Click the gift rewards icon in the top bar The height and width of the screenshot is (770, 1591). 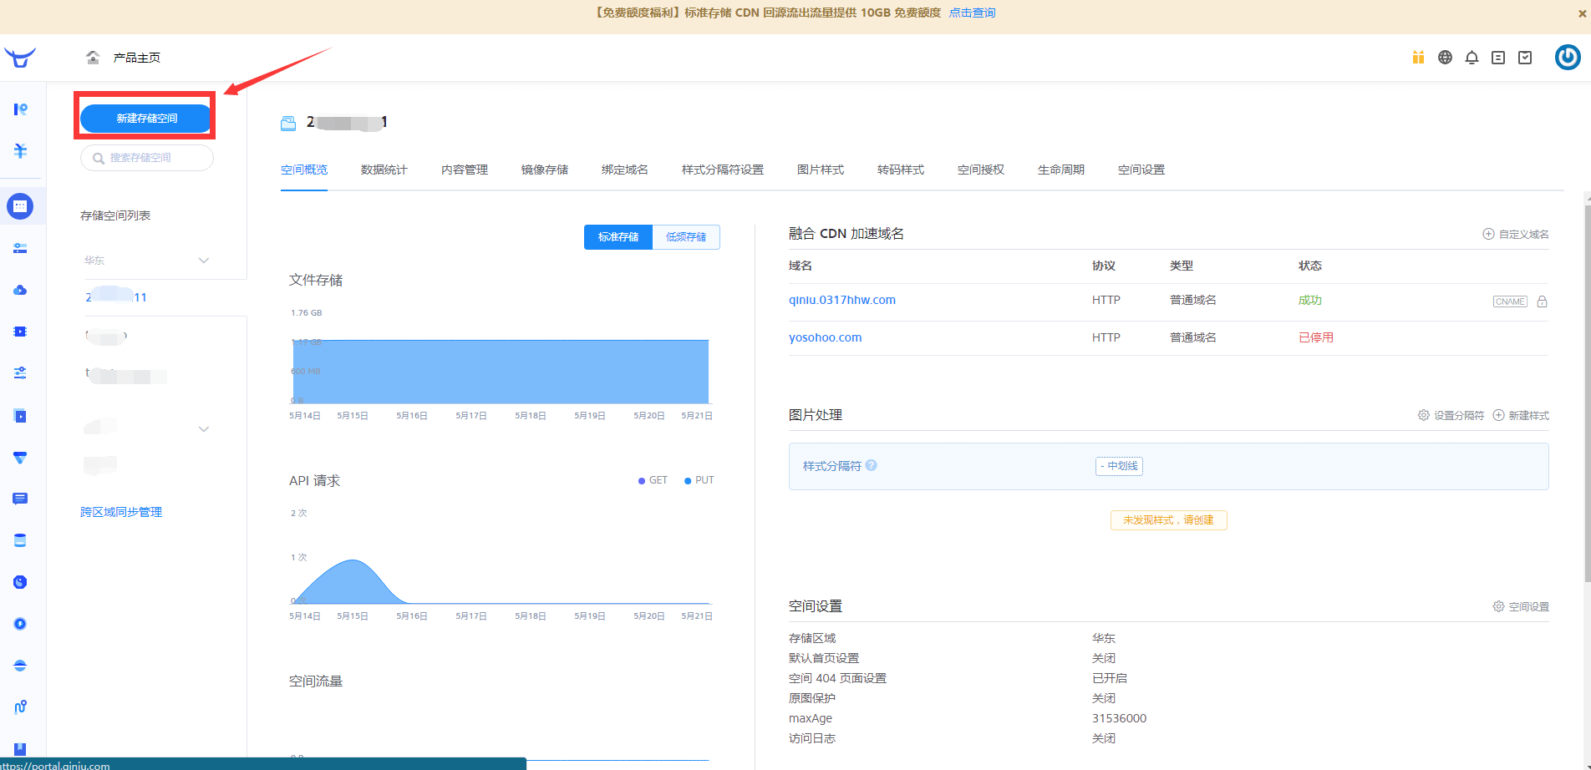pos(1418,57)
